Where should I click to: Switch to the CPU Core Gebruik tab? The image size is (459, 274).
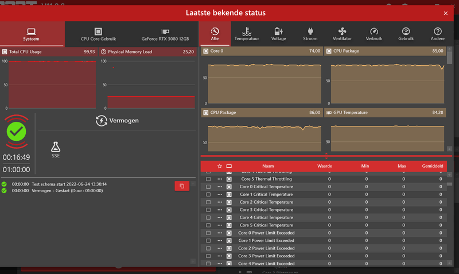coord(98,34)
